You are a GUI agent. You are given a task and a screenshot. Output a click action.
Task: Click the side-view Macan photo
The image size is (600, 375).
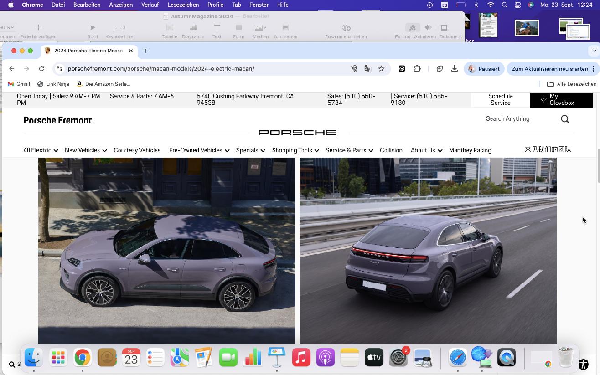coord(167,251)
